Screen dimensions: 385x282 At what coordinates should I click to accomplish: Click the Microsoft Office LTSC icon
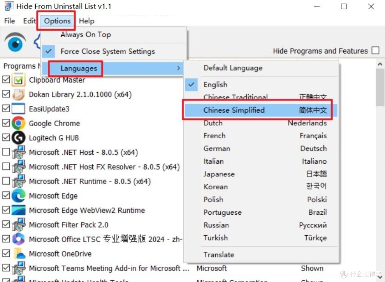click(19, 239)
